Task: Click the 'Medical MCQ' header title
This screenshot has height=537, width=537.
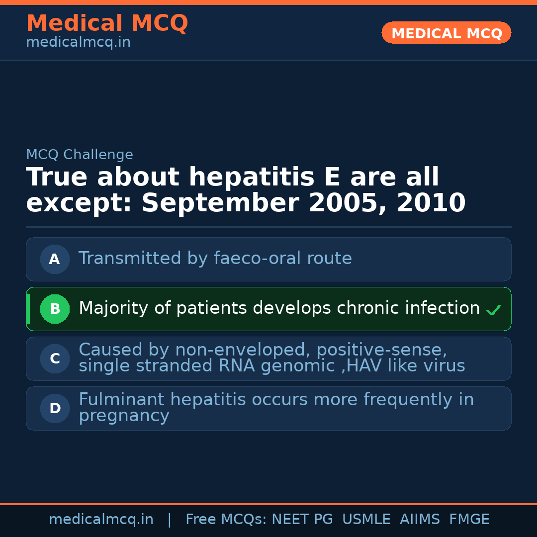Action: click(x=107, y=23)
